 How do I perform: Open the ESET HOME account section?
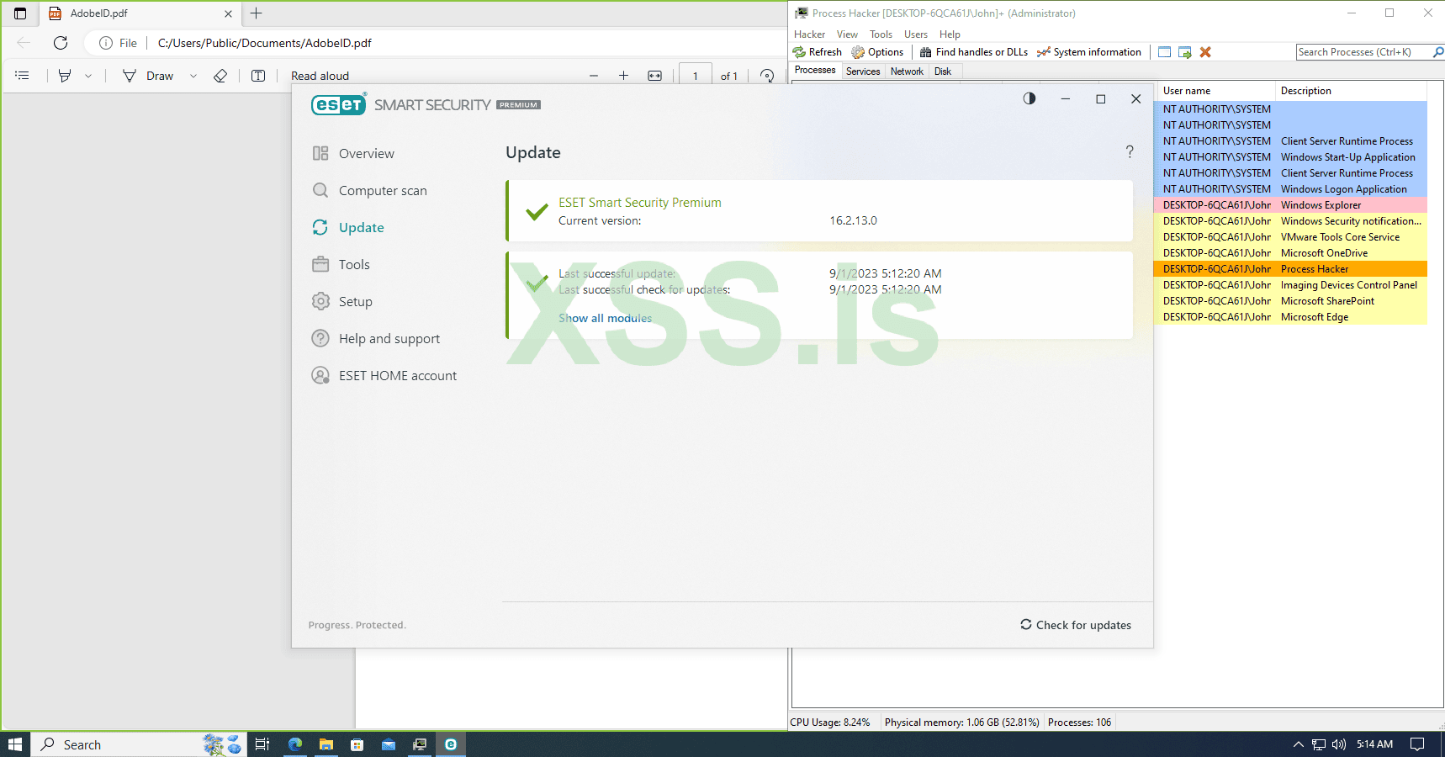397,375
